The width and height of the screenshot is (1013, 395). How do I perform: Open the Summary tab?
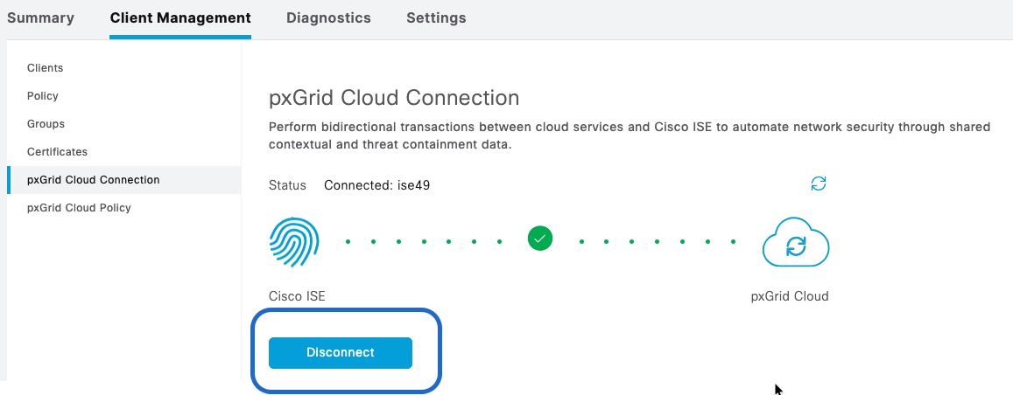coord(40,18)
